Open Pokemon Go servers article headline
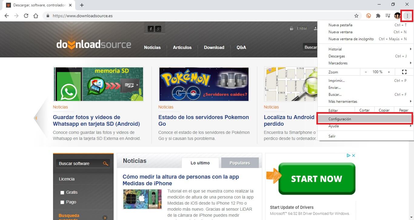This screenshot has width=414, height=220. [x=204, y=121]
